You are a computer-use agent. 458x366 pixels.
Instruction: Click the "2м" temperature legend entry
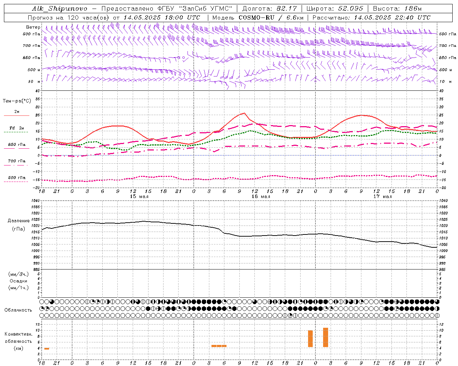pyautogui.click(x=17, y=112)
